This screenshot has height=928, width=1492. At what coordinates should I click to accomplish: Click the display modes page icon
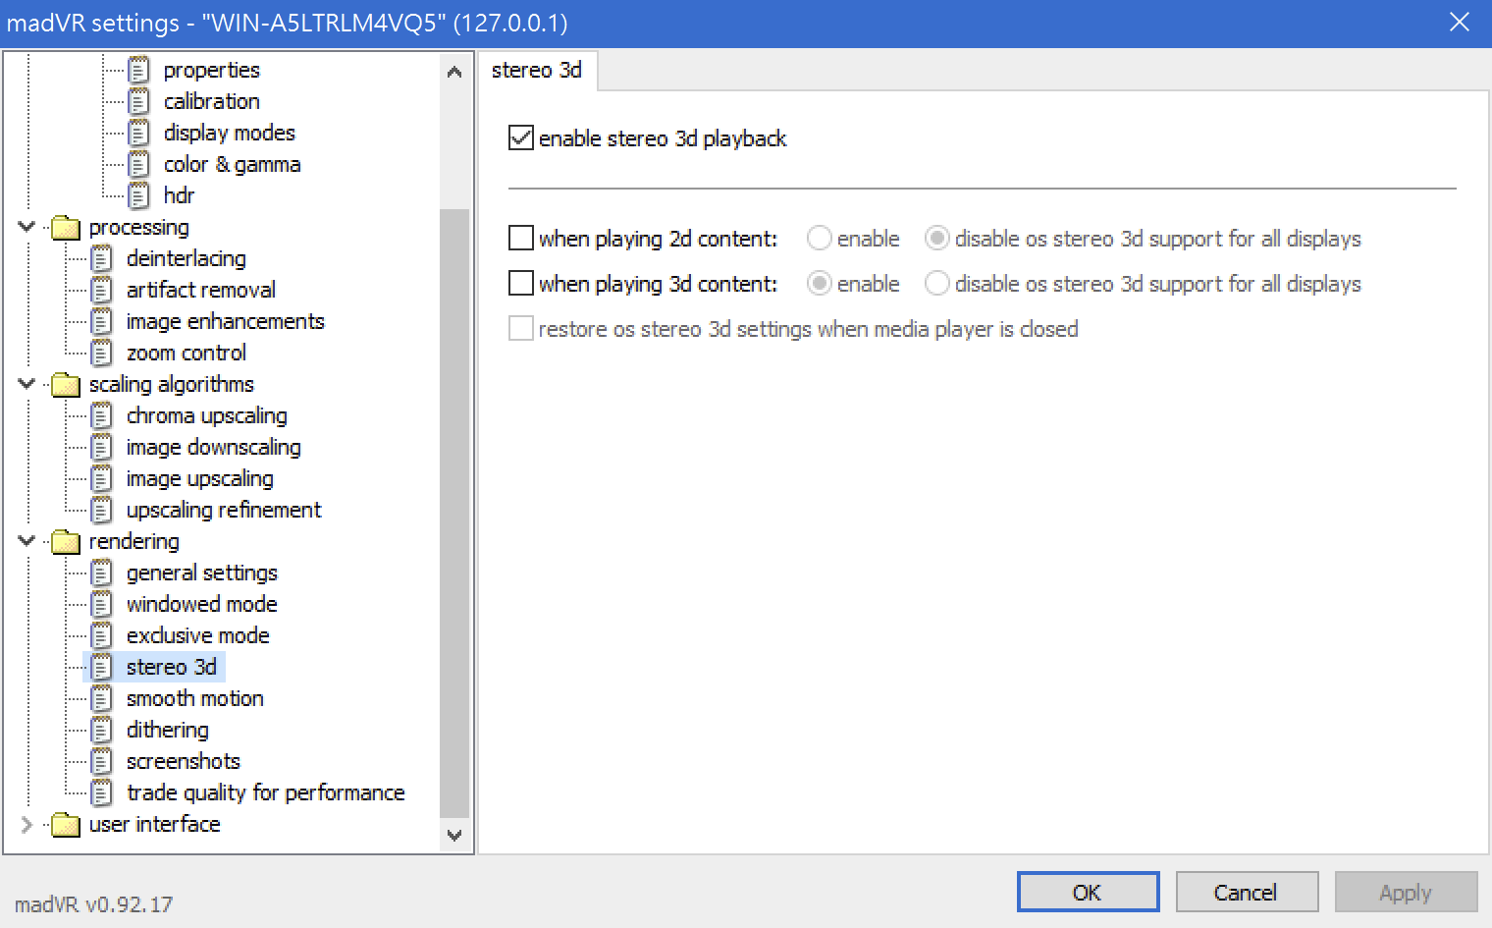click(x=139, y=133)
